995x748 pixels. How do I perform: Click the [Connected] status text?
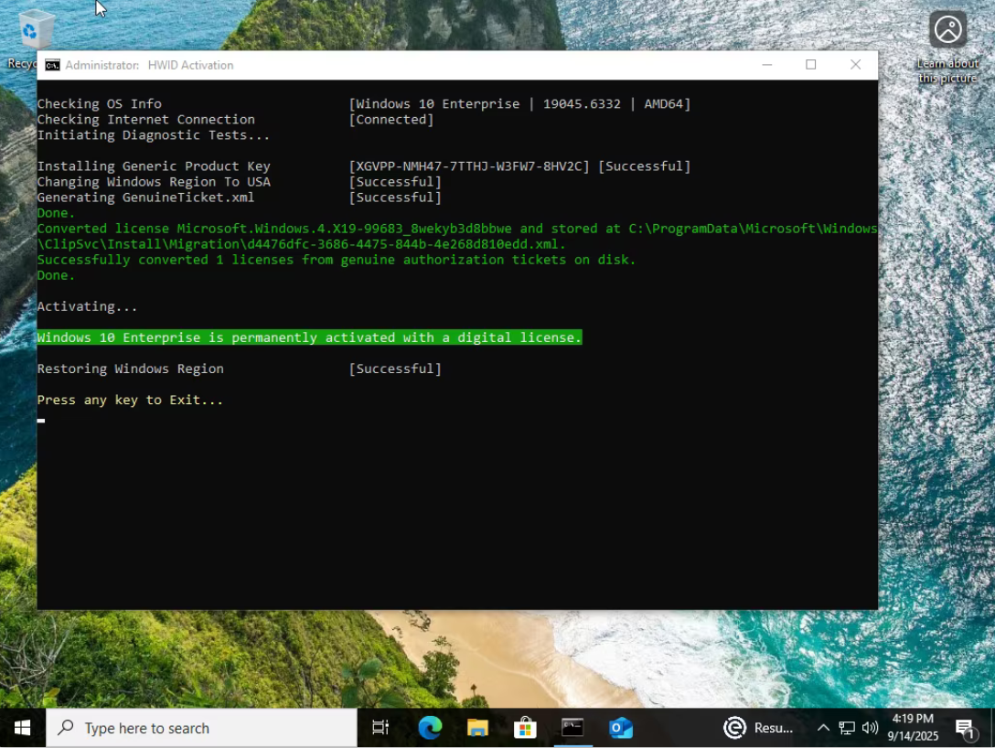(391, 119)
